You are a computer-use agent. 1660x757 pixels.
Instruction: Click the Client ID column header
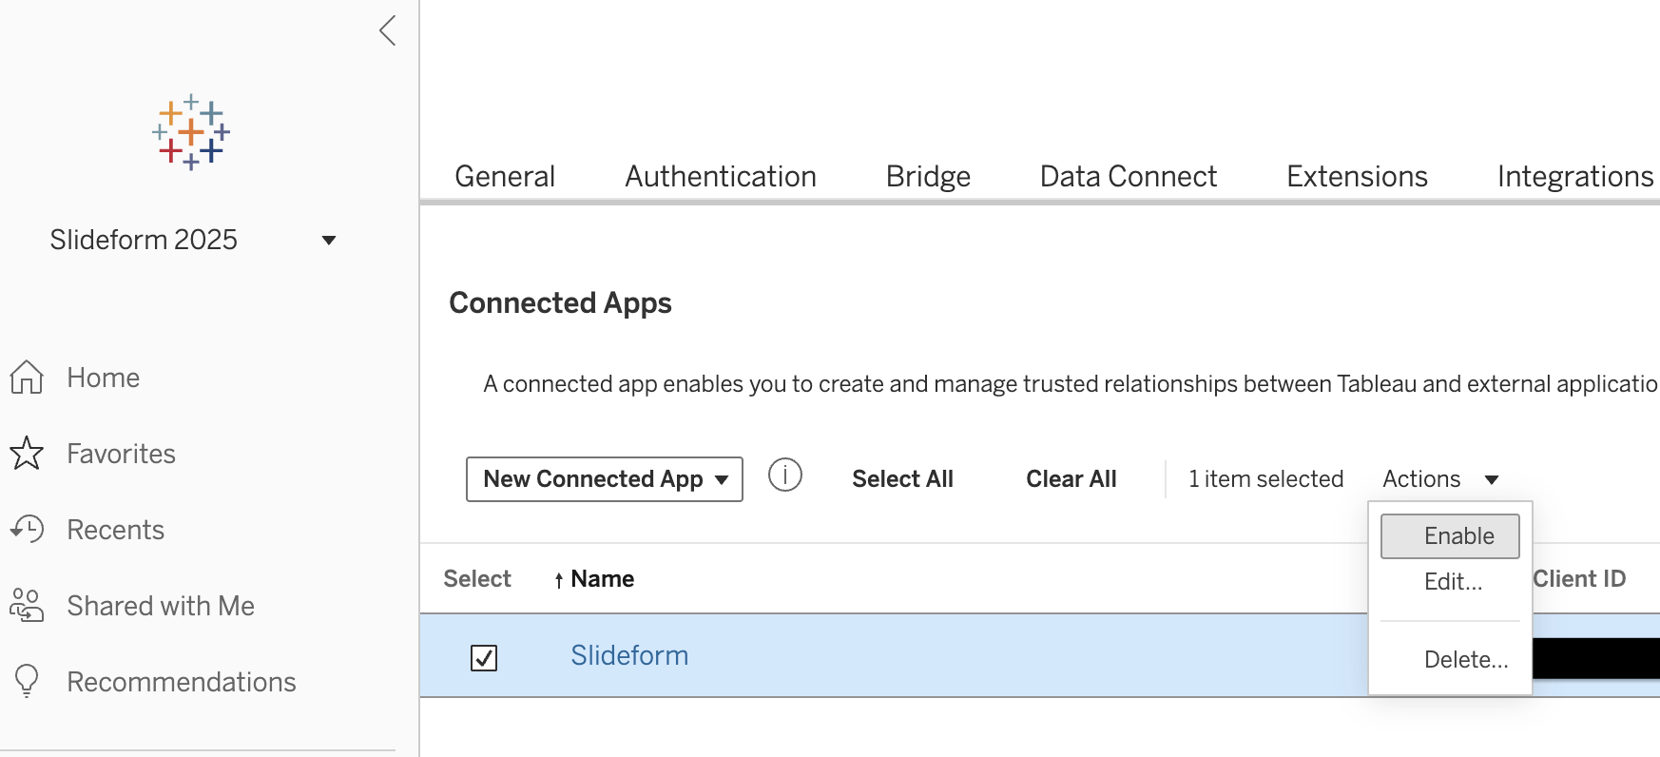click(x=1579, y=579)
